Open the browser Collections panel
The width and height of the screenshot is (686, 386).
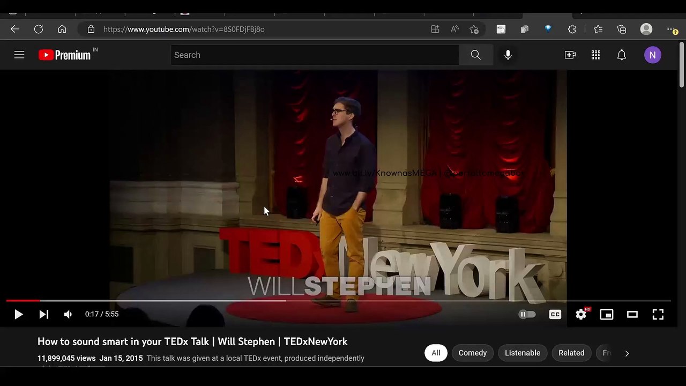click(x=622, y=29)
